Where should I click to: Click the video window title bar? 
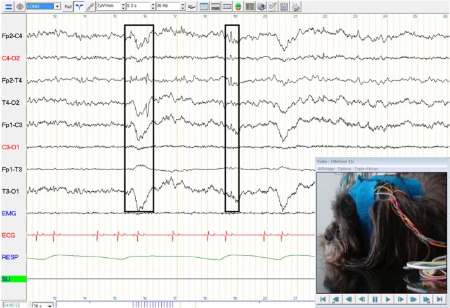click(x=381, y=161)
